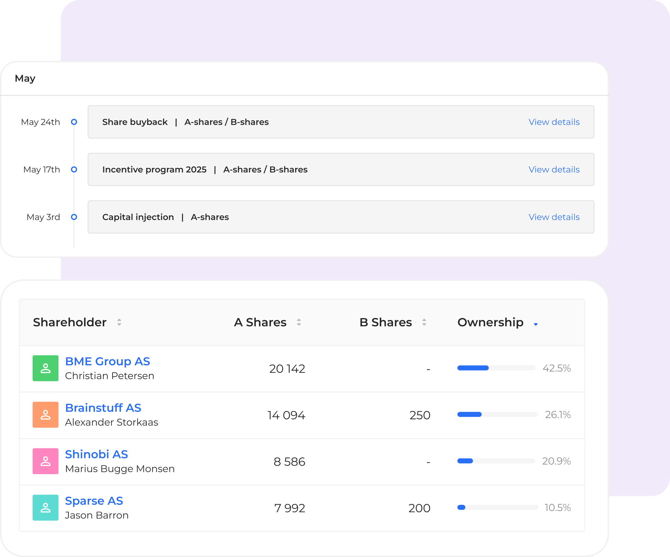This screenshot has height=557, width=670.
Task: Click the May 17th timeline marker
Action: coord(74,169)
